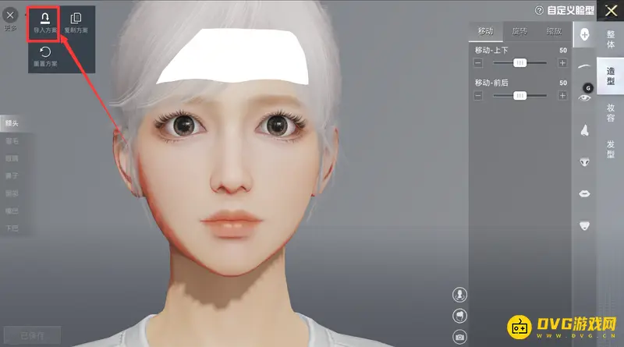Screen dimensions: 624x347
Task: Switch to the 缩放 tab
Action: pos(554,31)
